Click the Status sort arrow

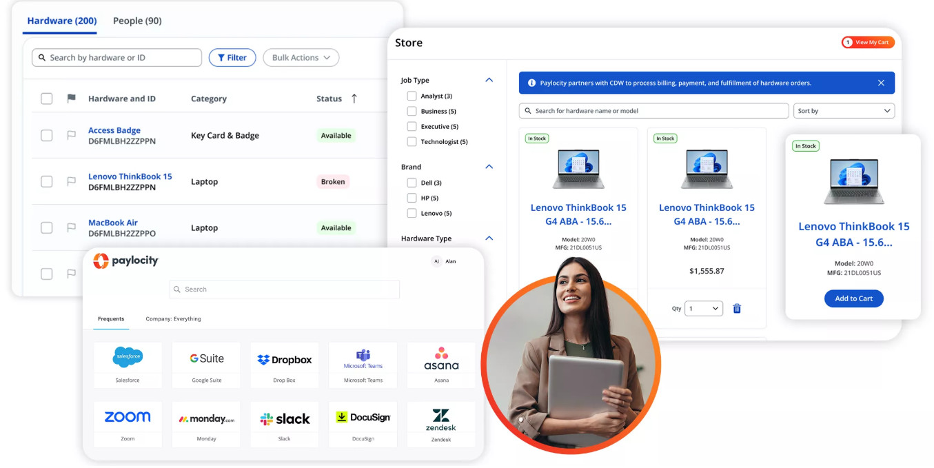[x=354, y=99]
